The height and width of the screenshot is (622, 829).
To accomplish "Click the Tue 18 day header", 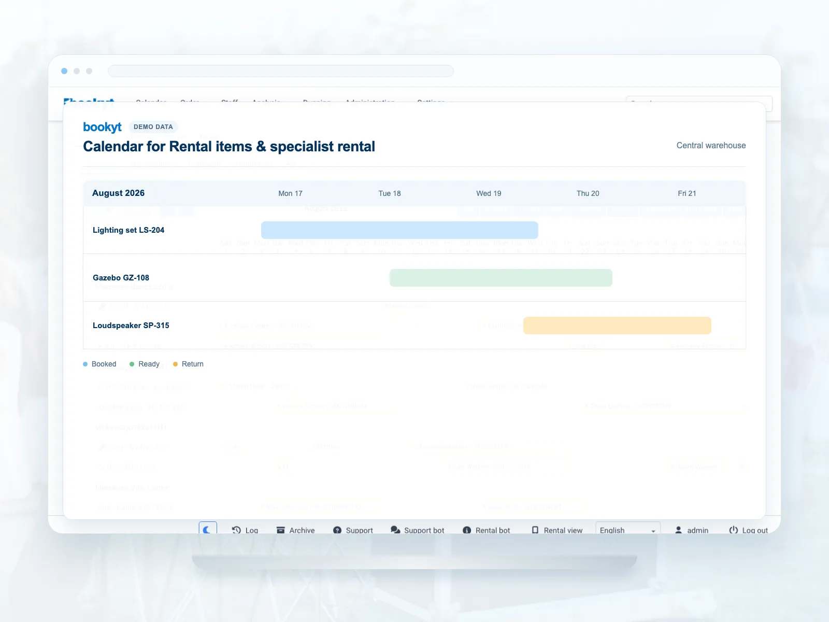I will click(390, 193).
